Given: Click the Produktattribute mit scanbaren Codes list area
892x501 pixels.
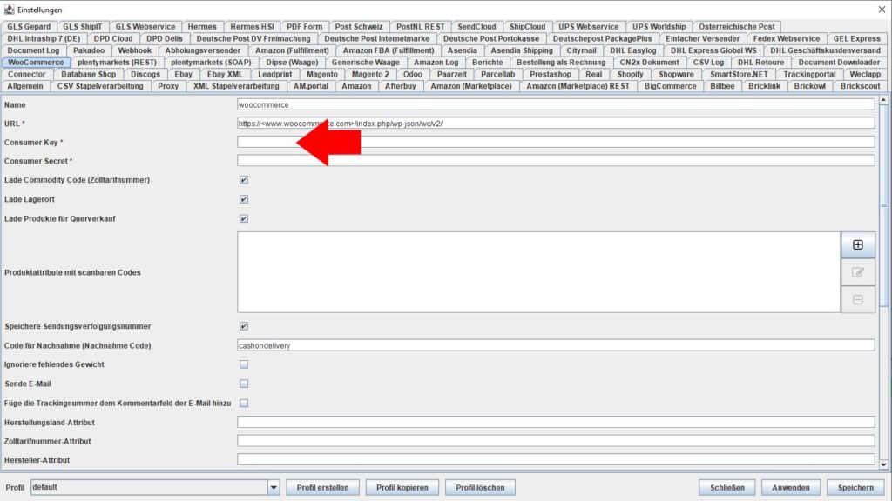Looking at the screenshot, I should point(538,272).
